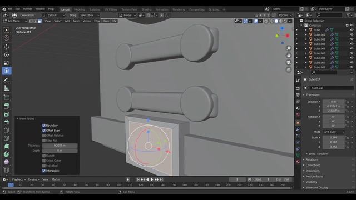Select the Cursor tool

click(x=6, y=38)
